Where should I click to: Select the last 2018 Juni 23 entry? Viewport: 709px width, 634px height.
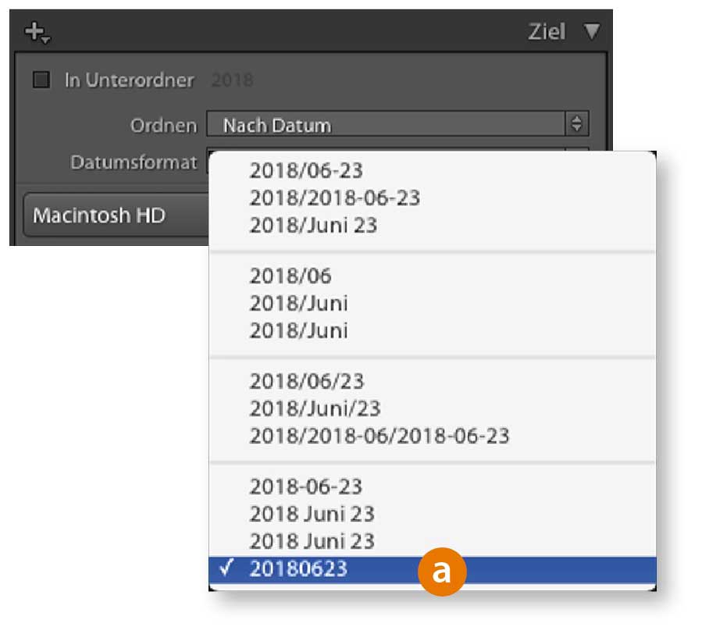[x=312, y=541]
